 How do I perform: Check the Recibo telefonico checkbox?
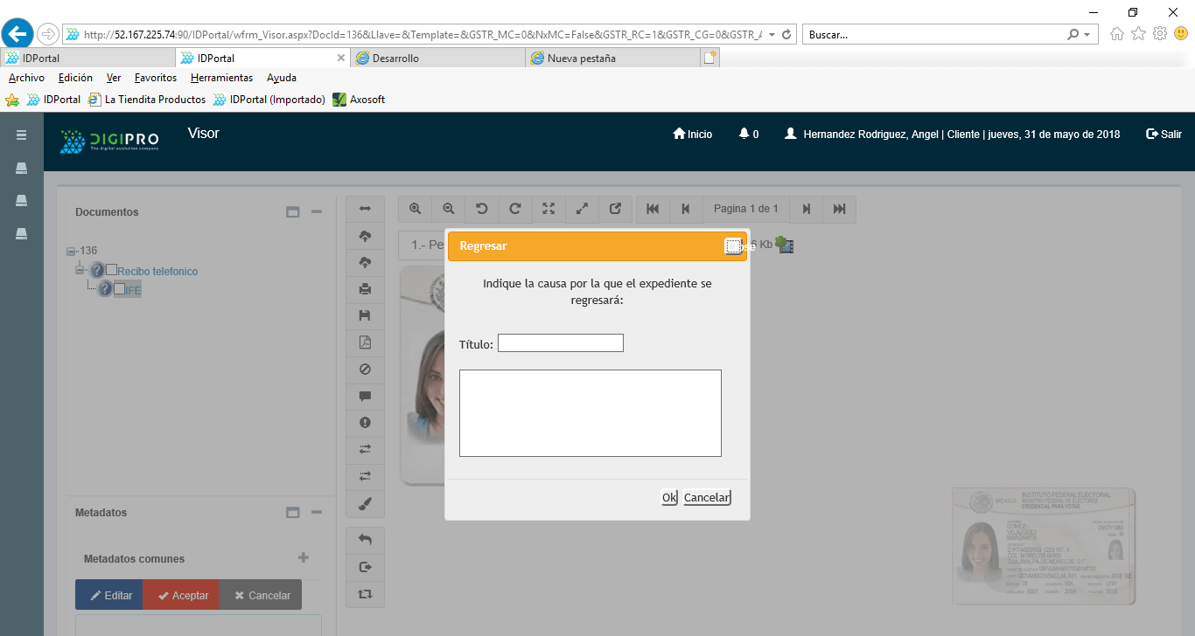pos(111,270)
